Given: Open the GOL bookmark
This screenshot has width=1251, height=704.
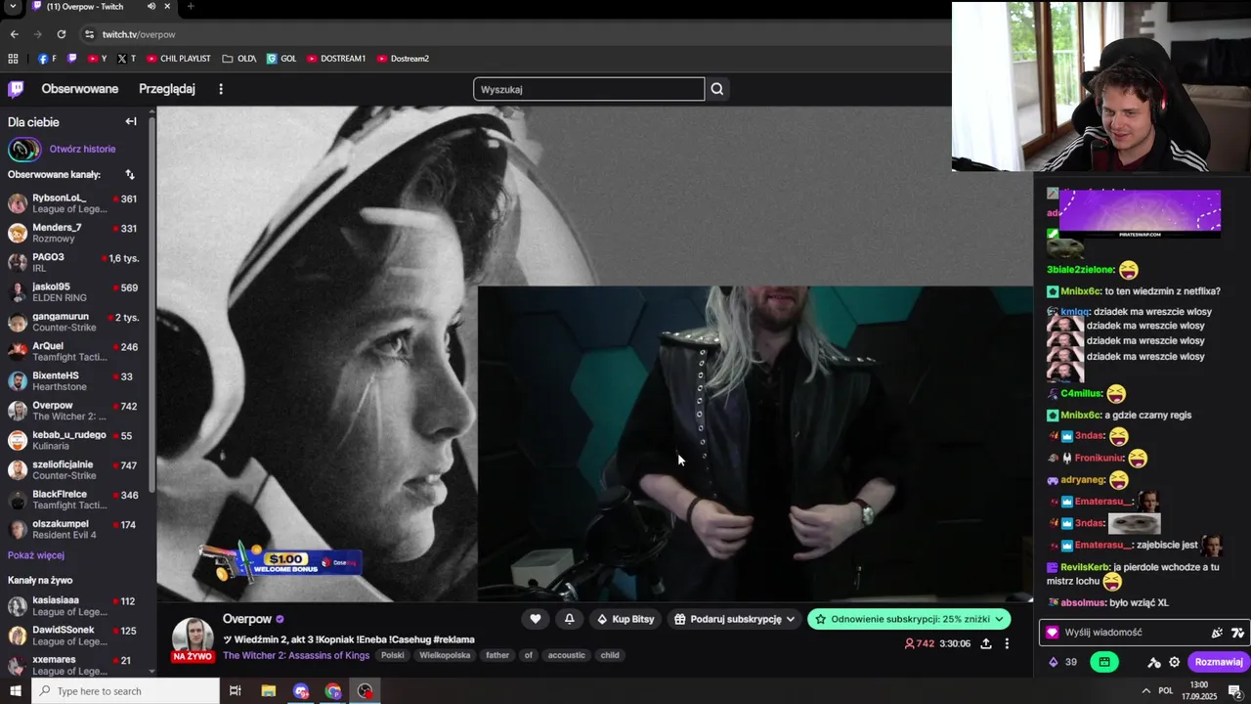Looking at the screenshot, I should [281, 59].
